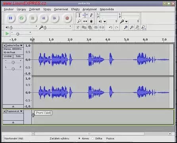Select the asterisk Multi-tool mode
177x143 pixels.
coord(91,21)
